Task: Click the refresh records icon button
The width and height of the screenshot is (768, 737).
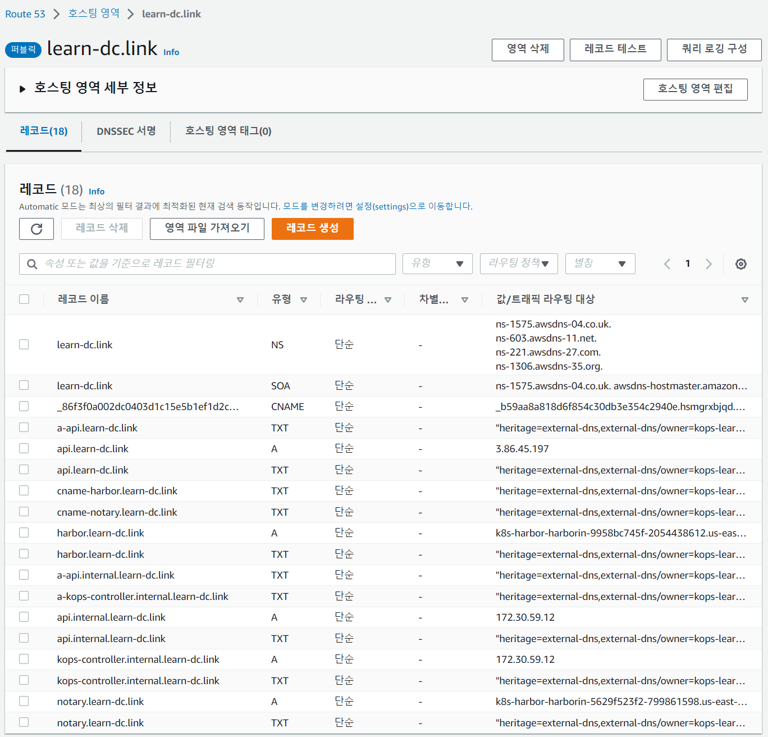Action: 36,229
